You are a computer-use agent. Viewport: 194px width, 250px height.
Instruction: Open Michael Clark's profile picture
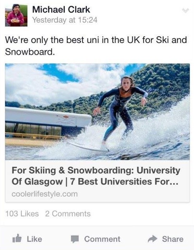coord(16,15)
